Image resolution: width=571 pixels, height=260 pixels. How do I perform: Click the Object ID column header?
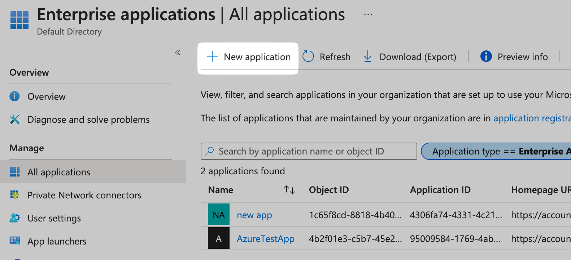pos(329,190)
